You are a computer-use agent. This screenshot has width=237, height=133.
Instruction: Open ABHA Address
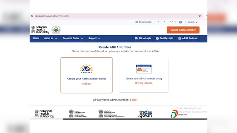(x=188, y=38)
